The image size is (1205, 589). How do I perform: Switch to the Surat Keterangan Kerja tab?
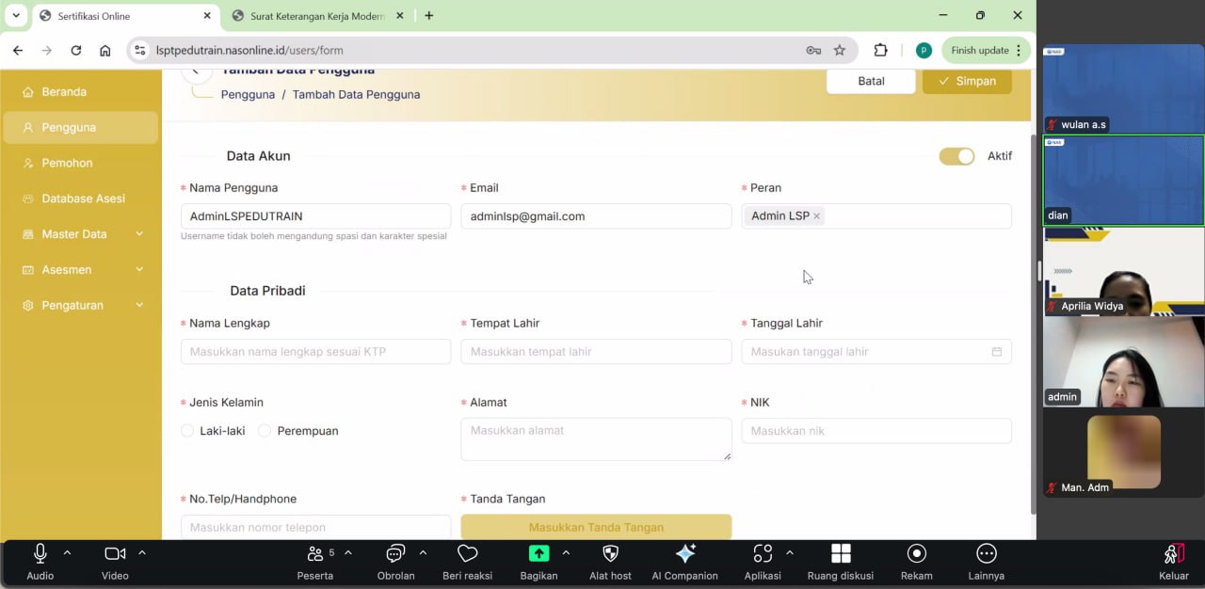pyautogui.click(x=316, y=16)
